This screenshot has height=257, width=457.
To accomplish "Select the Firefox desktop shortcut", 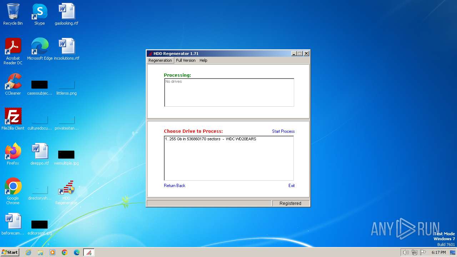I will 13,154.
